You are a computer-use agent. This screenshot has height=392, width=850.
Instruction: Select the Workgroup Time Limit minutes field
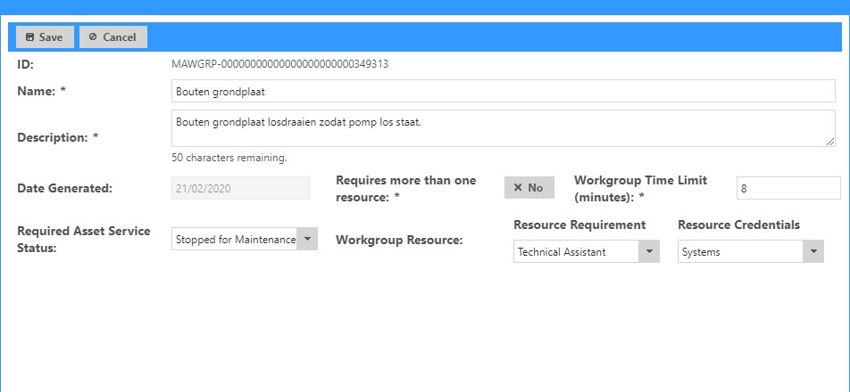pyautogui.click(x=787, y=188)
